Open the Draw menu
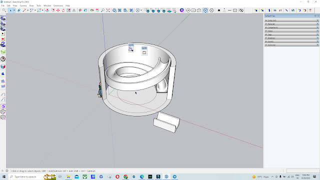This screenshot has width=320, height=180. (31, 5)
